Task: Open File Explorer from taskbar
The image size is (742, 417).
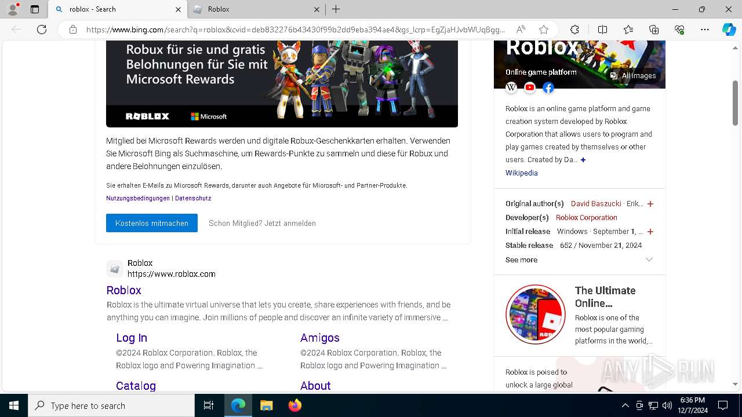Action: 266,405
